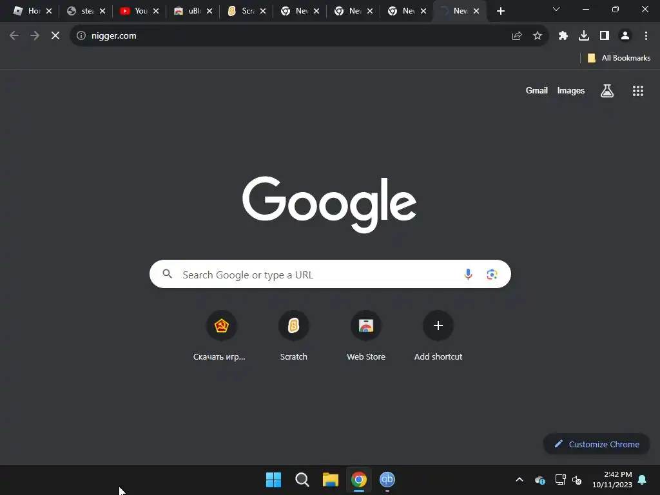Image resolution: width=660 pixels, height=495 pixels.
Task: Show Chrome downloads
Action: 584,36
